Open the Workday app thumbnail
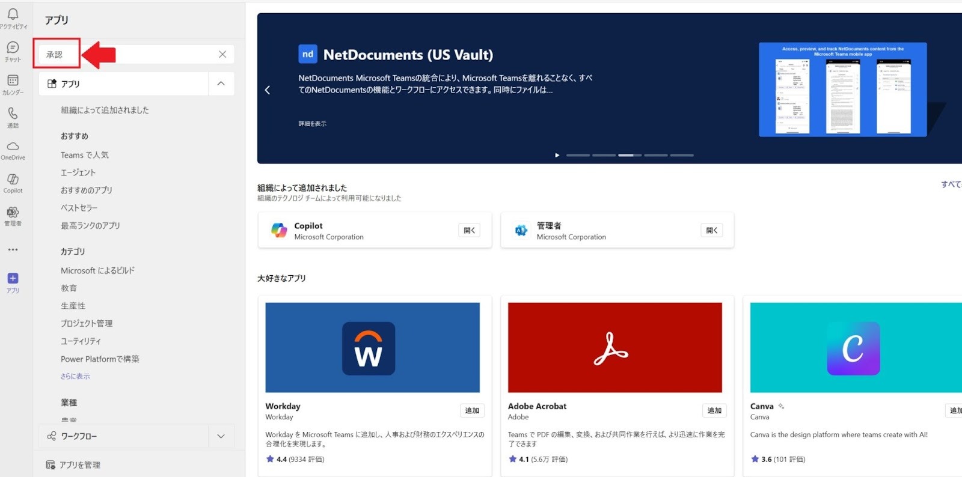 click(x=373, y=347)
